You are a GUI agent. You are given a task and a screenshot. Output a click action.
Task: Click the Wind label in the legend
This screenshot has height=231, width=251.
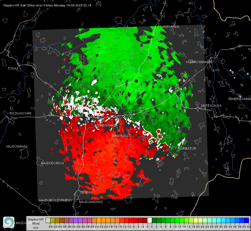click(x=36, y=224)
